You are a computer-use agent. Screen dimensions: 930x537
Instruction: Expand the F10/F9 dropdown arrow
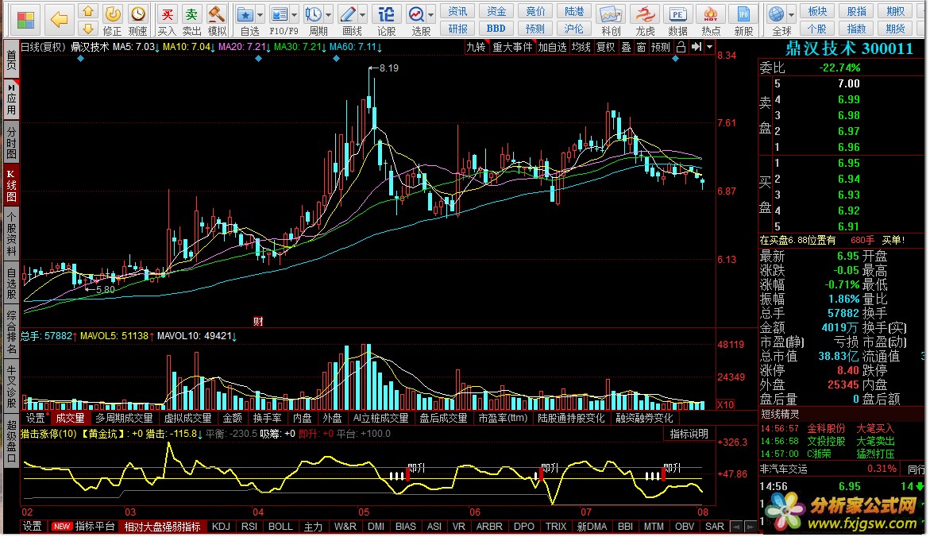(294, 14)
